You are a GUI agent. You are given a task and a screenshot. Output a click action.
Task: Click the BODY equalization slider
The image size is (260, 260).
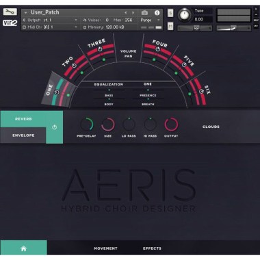(x=109, y=99)
